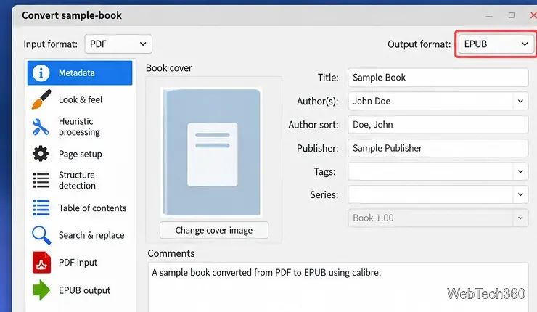Maximize the Convert sample-book window
The image size is (537, 312).
click(512, 15)
